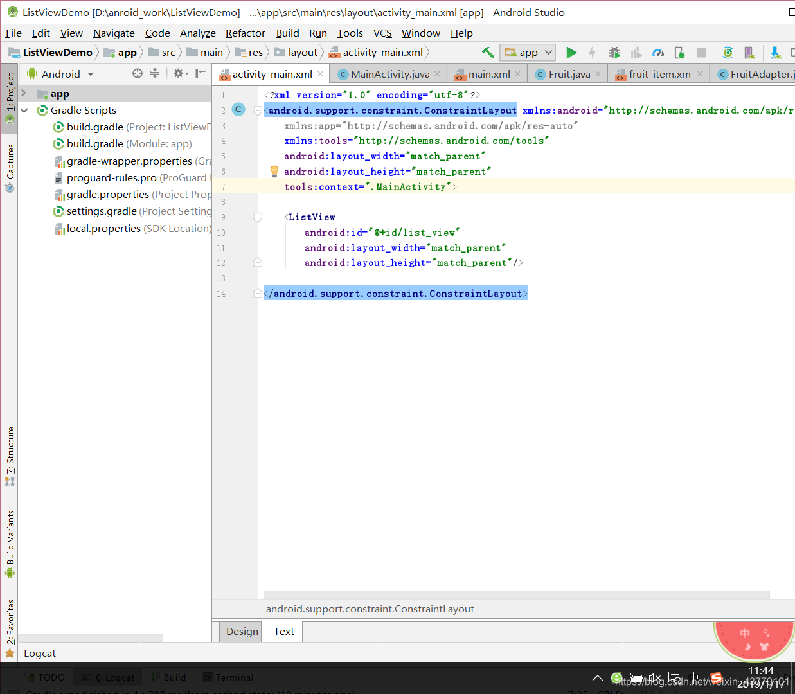
Task: Open the app run configuration dropdown
Action: [528, 53]
